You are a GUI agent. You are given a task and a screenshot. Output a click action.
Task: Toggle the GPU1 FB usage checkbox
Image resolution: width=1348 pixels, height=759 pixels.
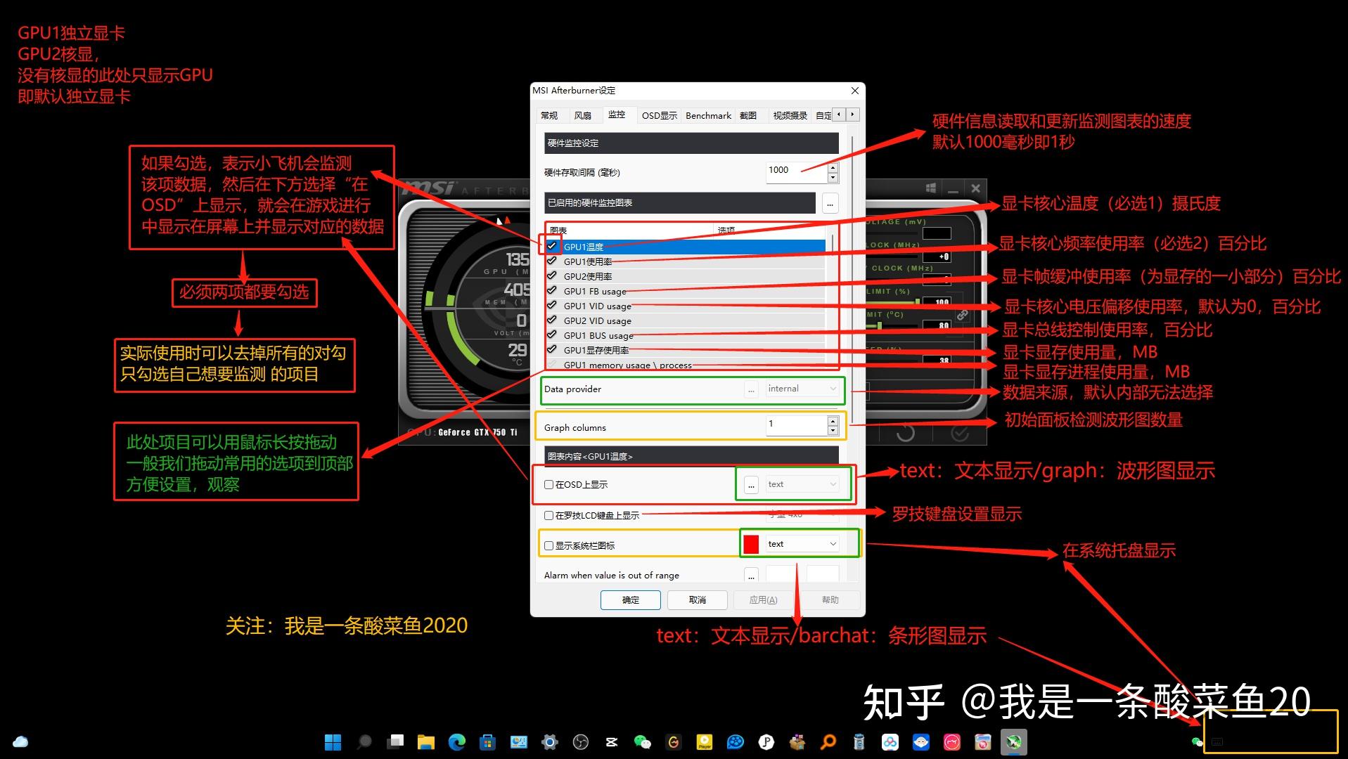(x=552, y=290)
